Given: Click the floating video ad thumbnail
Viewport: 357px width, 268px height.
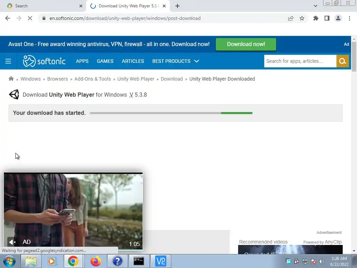Looking at the screenshot, I should [x=73, y=211].
